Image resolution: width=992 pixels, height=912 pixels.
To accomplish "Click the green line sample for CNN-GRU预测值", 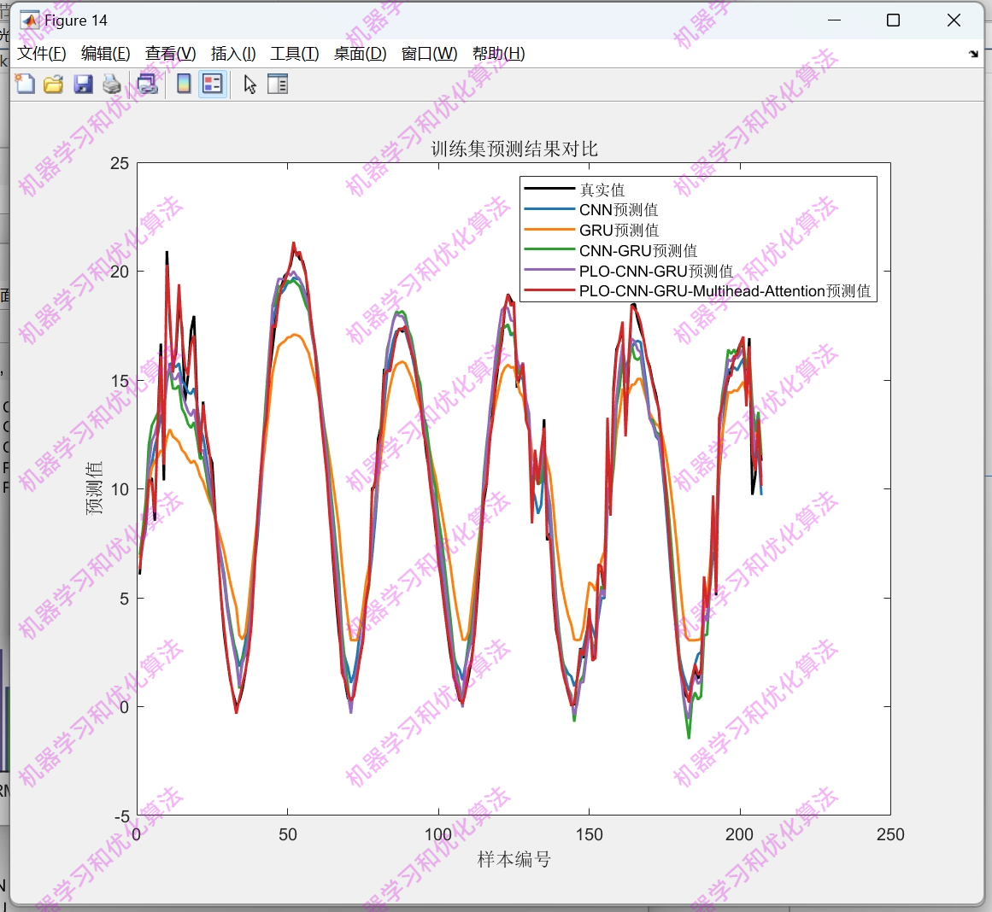I will (x=549, y=249).
